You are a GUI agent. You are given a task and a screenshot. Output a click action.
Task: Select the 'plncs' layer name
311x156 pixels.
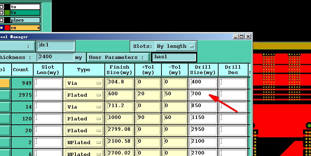click(x=25, y=20)
